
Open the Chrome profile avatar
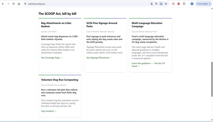192,4
